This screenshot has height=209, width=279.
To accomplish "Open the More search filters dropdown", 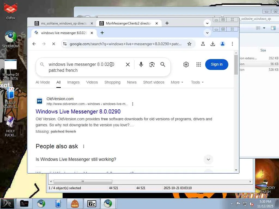I will click(177, 82).
